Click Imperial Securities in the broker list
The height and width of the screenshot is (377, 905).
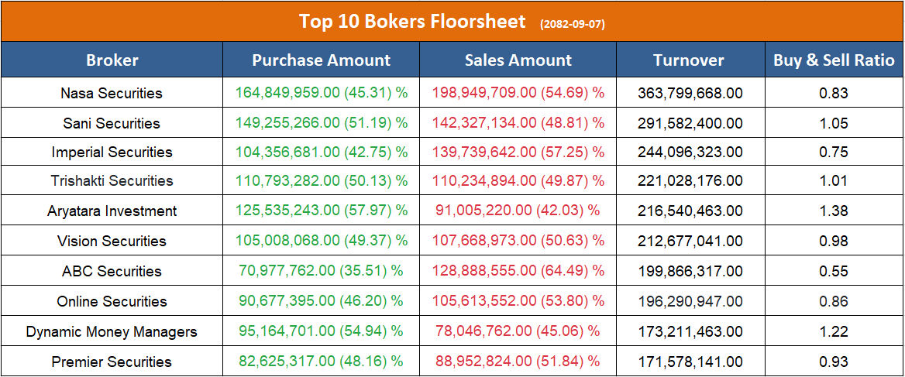(x=112, y=153)
